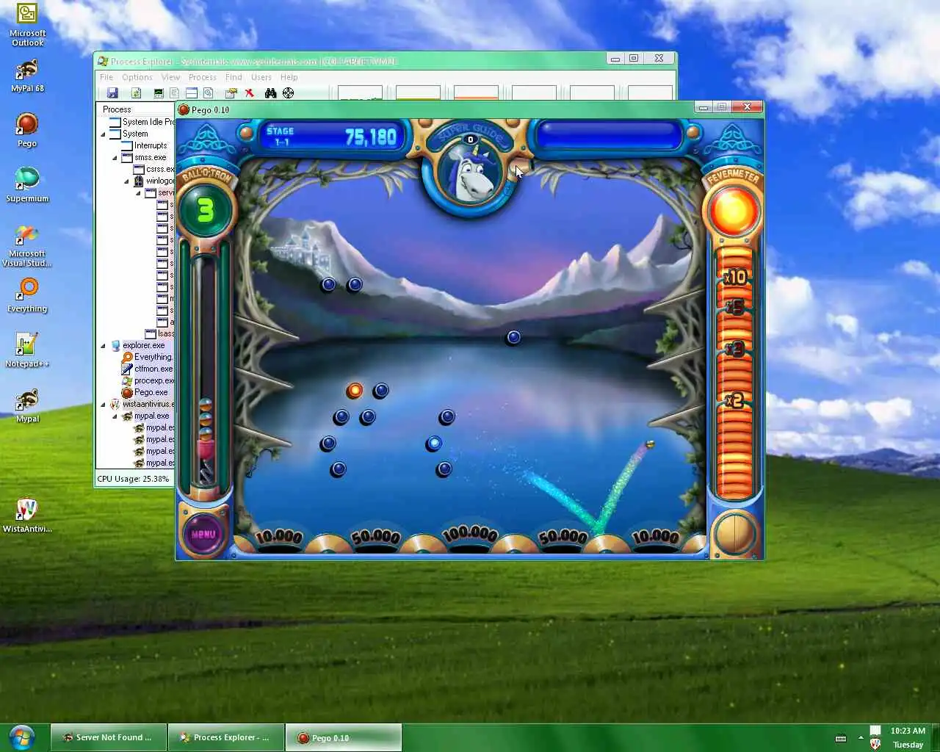Switch to Server Not Found taskbar button

point(109,737)
